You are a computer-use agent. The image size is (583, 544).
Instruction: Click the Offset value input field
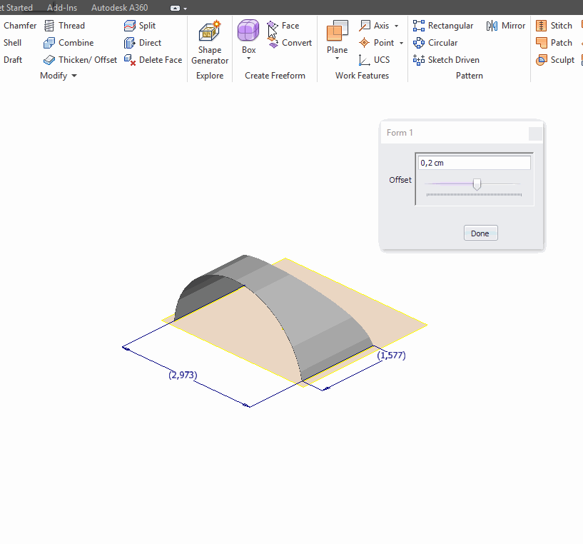click(473, 162)
